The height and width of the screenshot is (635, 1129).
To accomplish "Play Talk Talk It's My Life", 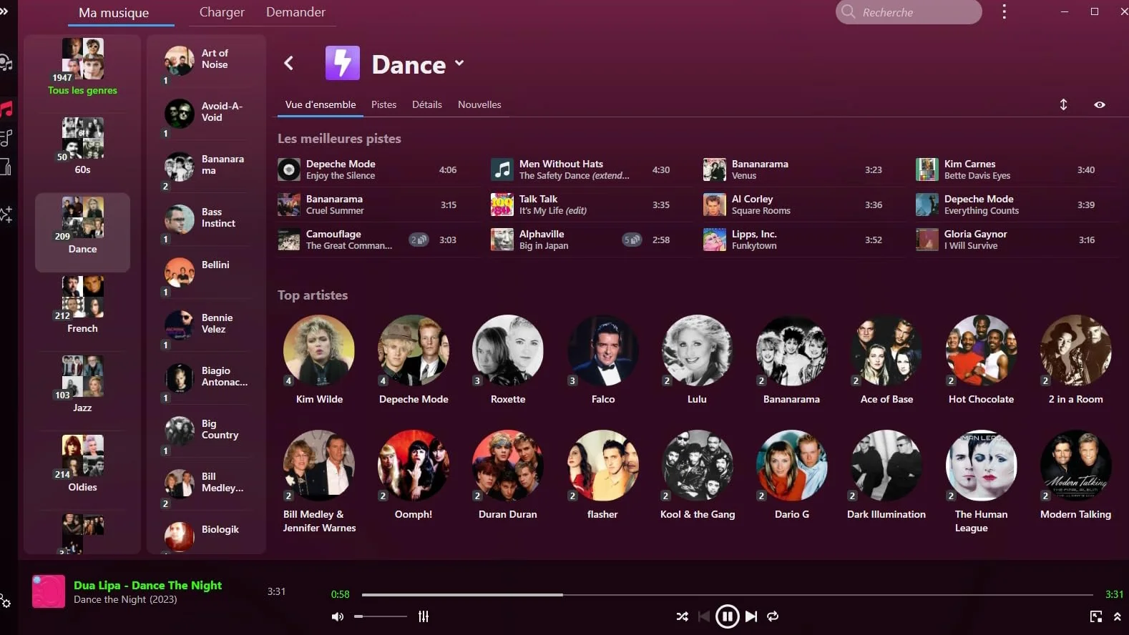I will pyautogui.click(x=580, y=205).
